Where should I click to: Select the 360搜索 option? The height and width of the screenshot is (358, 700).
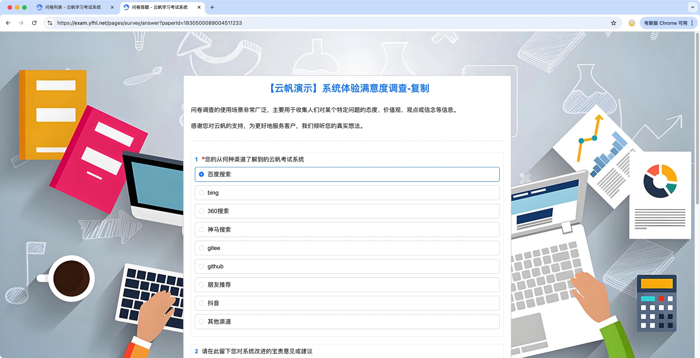(347, 211)
